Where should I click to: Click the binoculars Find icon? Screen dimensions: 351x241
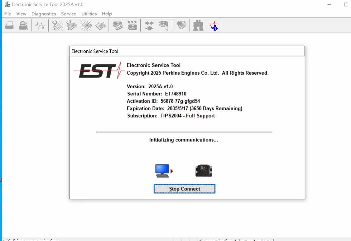[198, 25]
